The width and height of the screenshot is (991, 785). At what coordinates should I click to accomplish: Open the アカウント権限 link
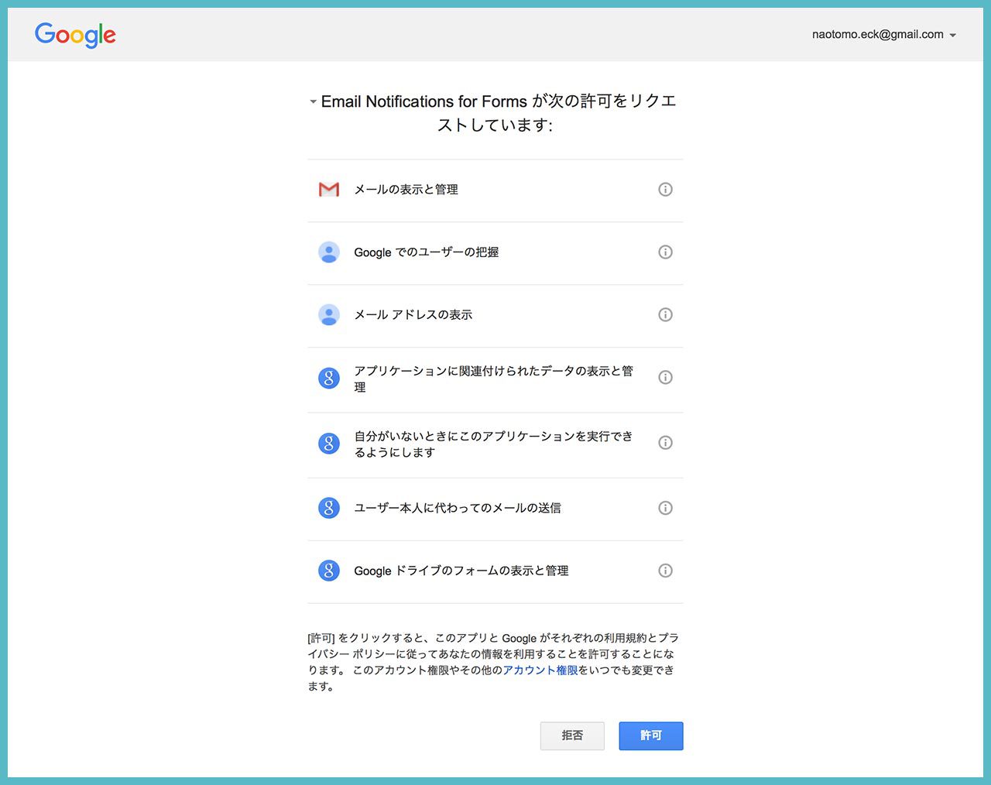(540, 670)
